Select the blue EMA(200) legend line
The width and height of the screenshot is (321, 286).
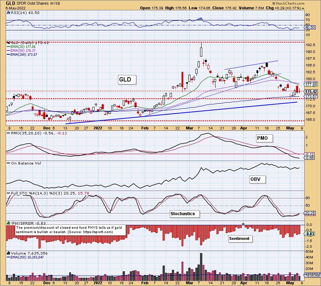pyautogui.click(x=9, y=55)
